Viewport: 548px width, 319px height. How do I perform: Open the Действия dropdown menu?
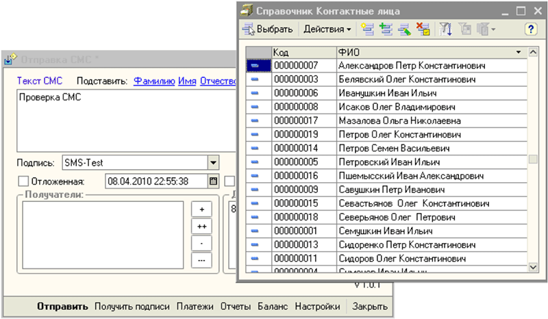click(x=327, y=29)
